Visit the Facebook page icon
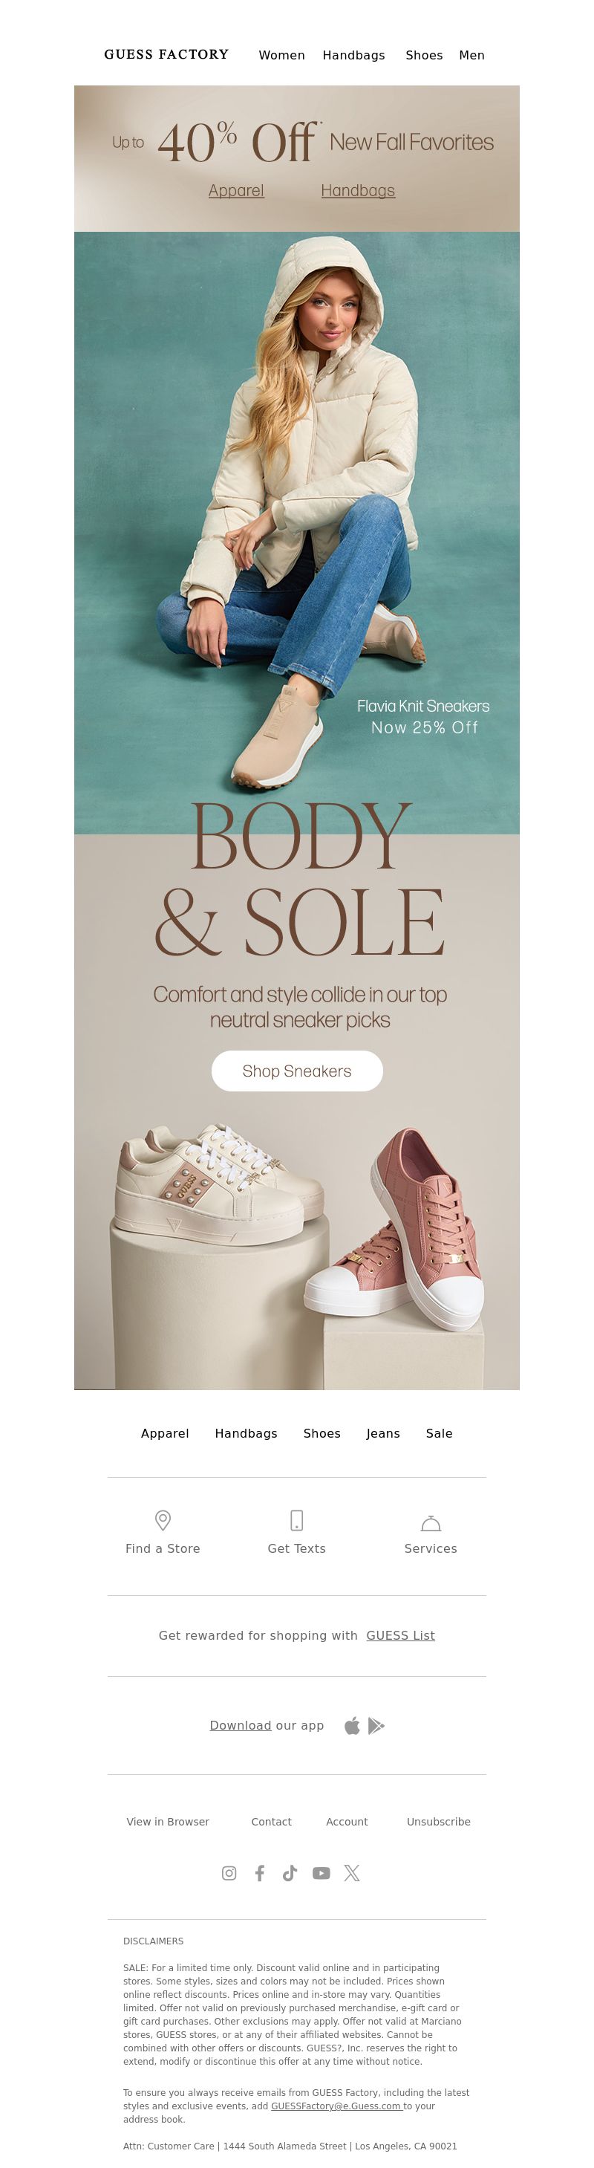 click(x=260, y=1872)
